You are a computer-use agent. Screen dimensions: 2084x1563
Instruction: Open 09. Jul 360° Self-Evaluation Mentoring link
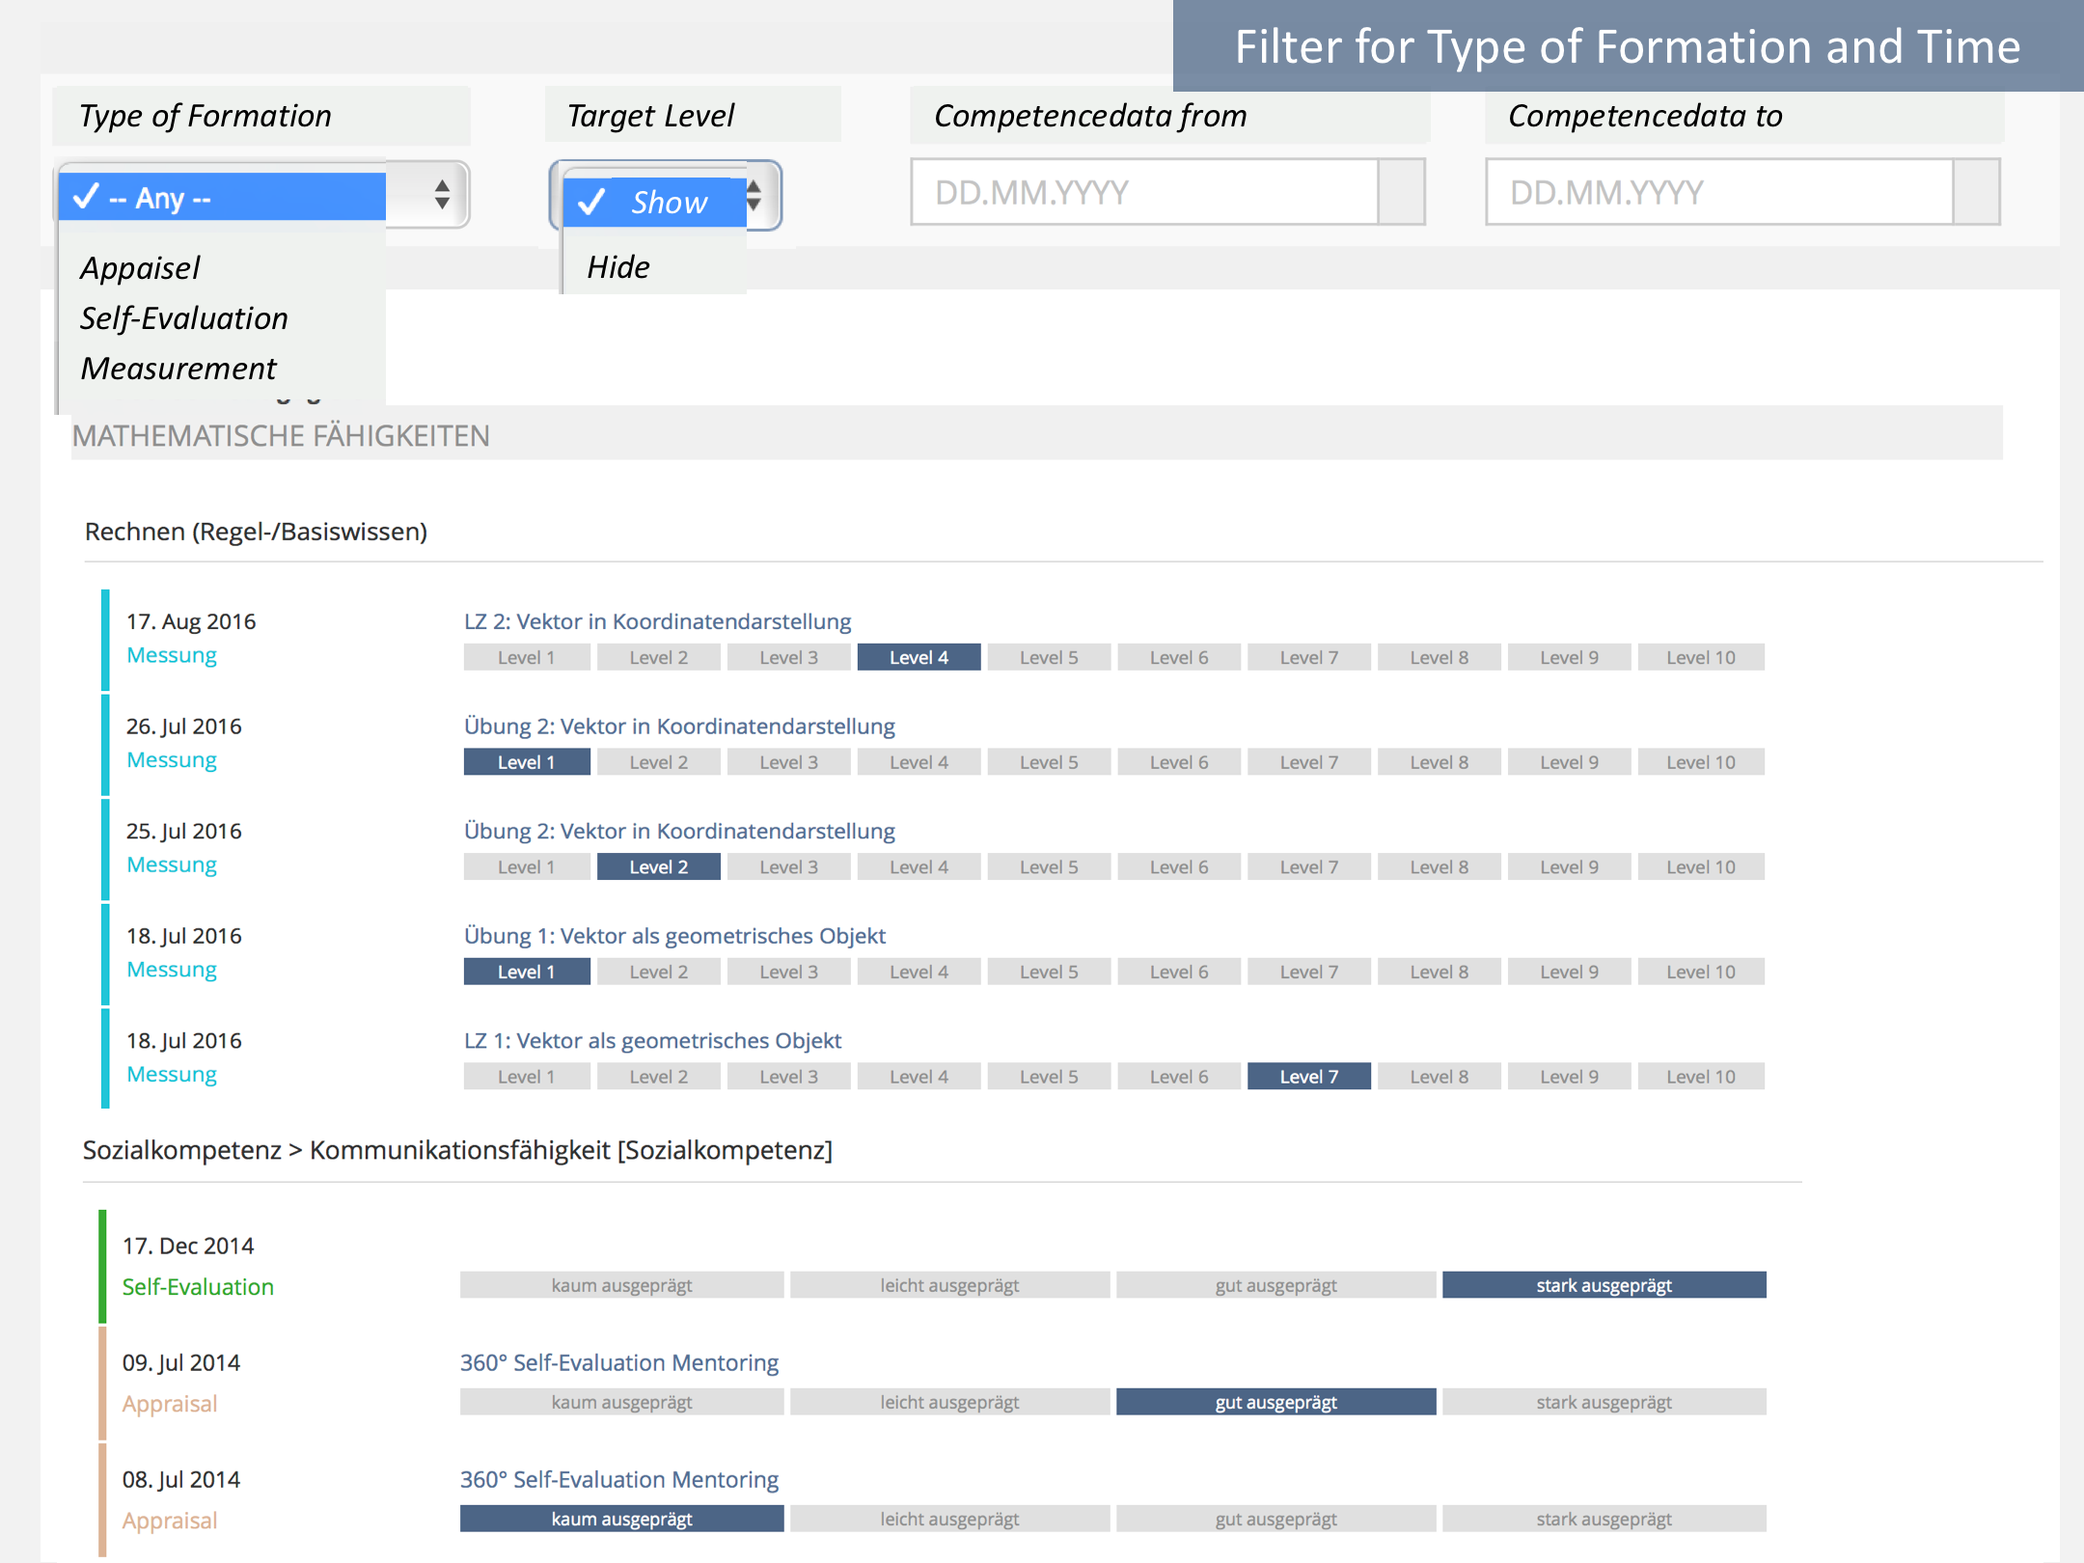click(619, 1363)
